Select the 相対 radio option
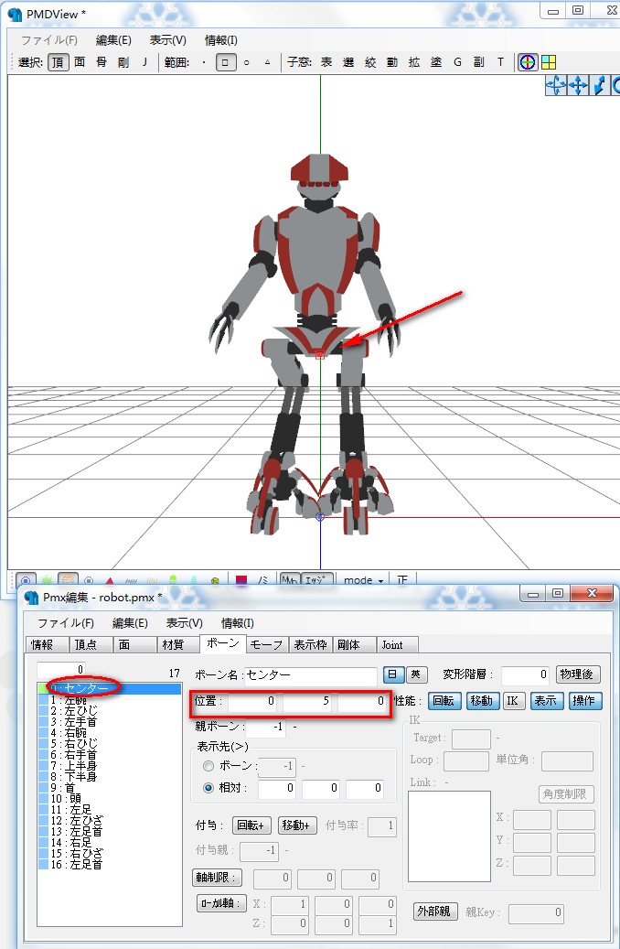Screen dimensions: 620x949 coord(208,788)
